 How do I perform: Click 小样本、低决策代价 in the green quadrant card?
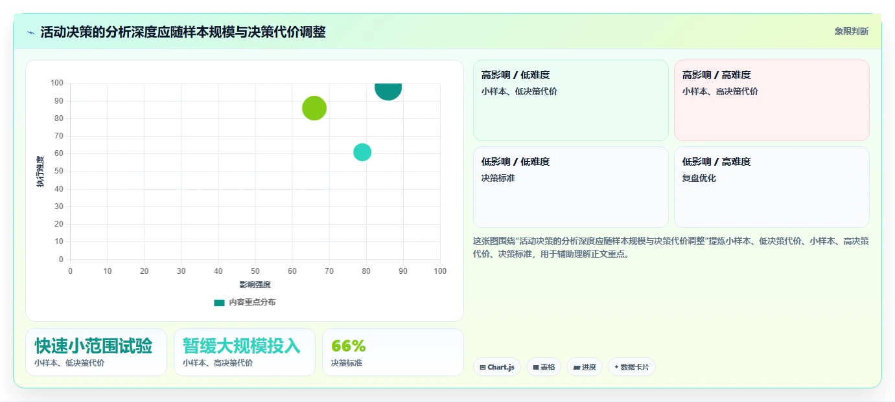click(519, 91)
